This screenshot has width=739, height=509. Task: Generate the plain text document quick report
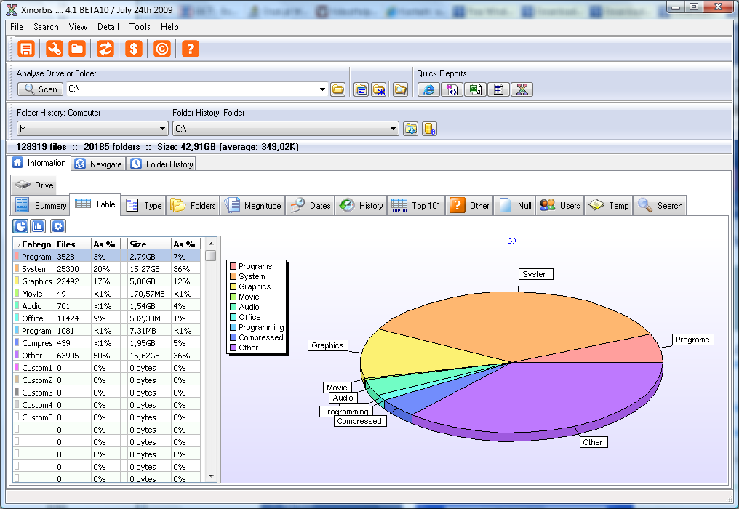click(x=499, y=89)
